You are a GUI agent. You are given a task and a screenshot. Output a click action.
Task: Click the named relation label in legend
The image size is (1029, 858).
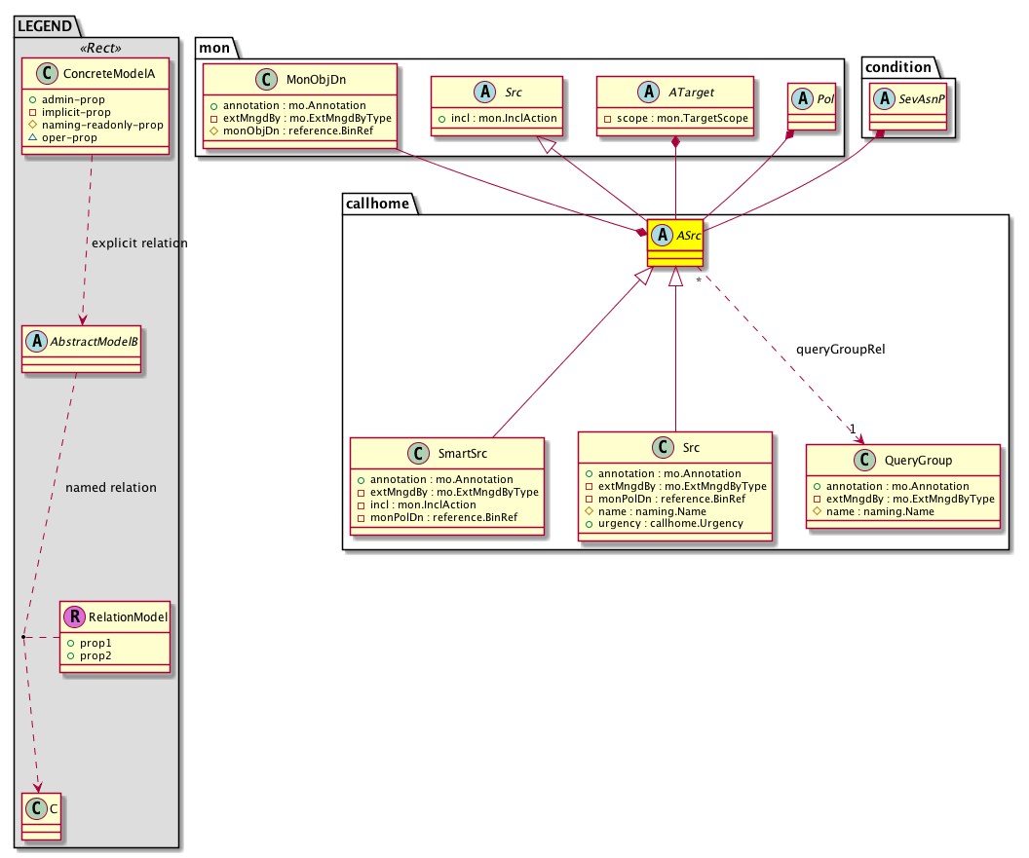pos(110,487)
